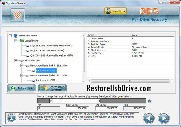Click the '125042688' end sector value
This screenshot has width=181, height=127.
point(138,53)
